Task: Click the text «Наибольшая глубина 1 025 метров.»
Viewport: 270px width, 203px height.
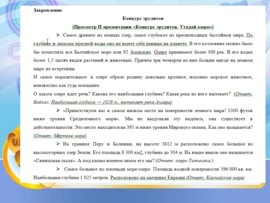Action: coord(71,178)
